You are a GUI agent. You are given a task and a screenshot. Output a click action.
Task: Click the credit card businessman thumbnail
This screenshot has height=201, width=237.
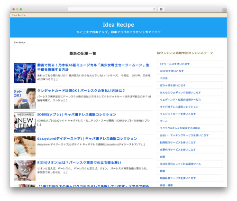coord(25,98)
